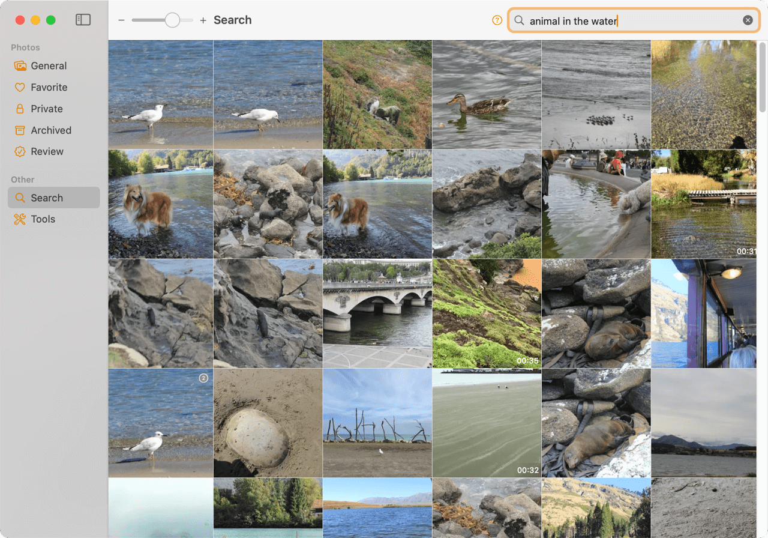Open the Archived section
This screenshot has height=538, width=768.
[54, 130]
